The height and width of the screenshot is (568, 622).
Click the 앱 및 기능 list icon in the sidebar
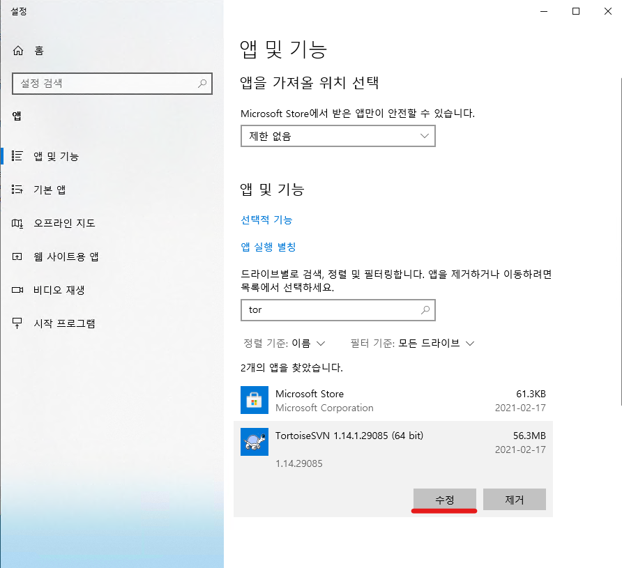[x=17, y=156]
